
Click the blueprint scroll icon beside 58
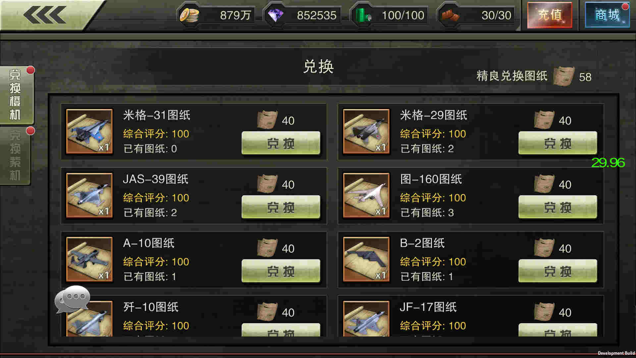[564, 76]
